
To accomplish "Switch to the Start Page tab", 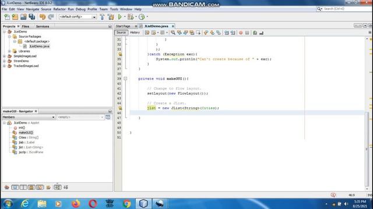I will click(x=123, y=26).
